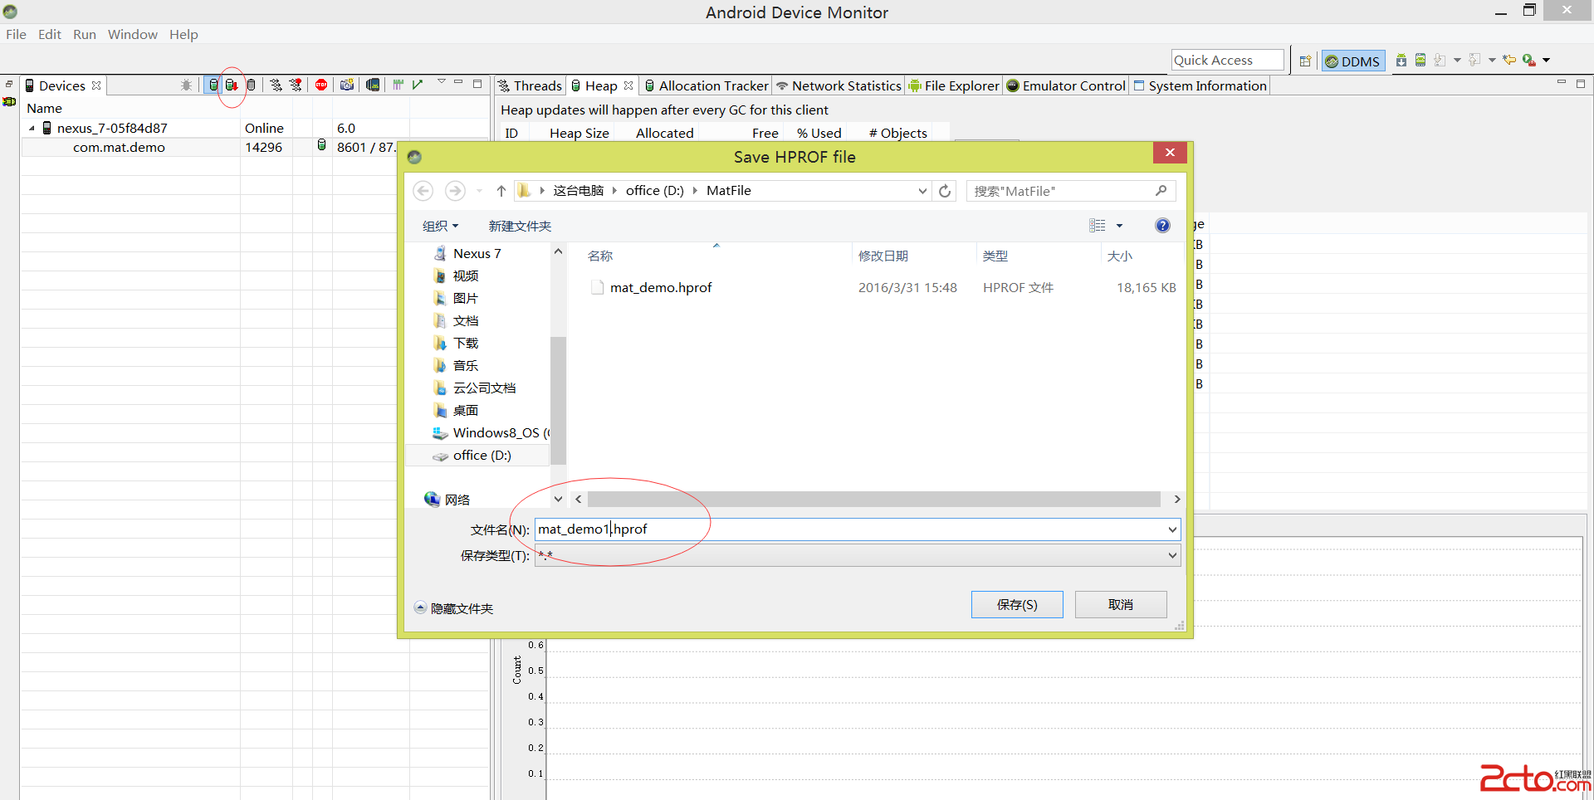The width and height of the screenshot is (1594, 800).
Task: Click the blue help icon in Save dialog
Action: pos(1162,226)
